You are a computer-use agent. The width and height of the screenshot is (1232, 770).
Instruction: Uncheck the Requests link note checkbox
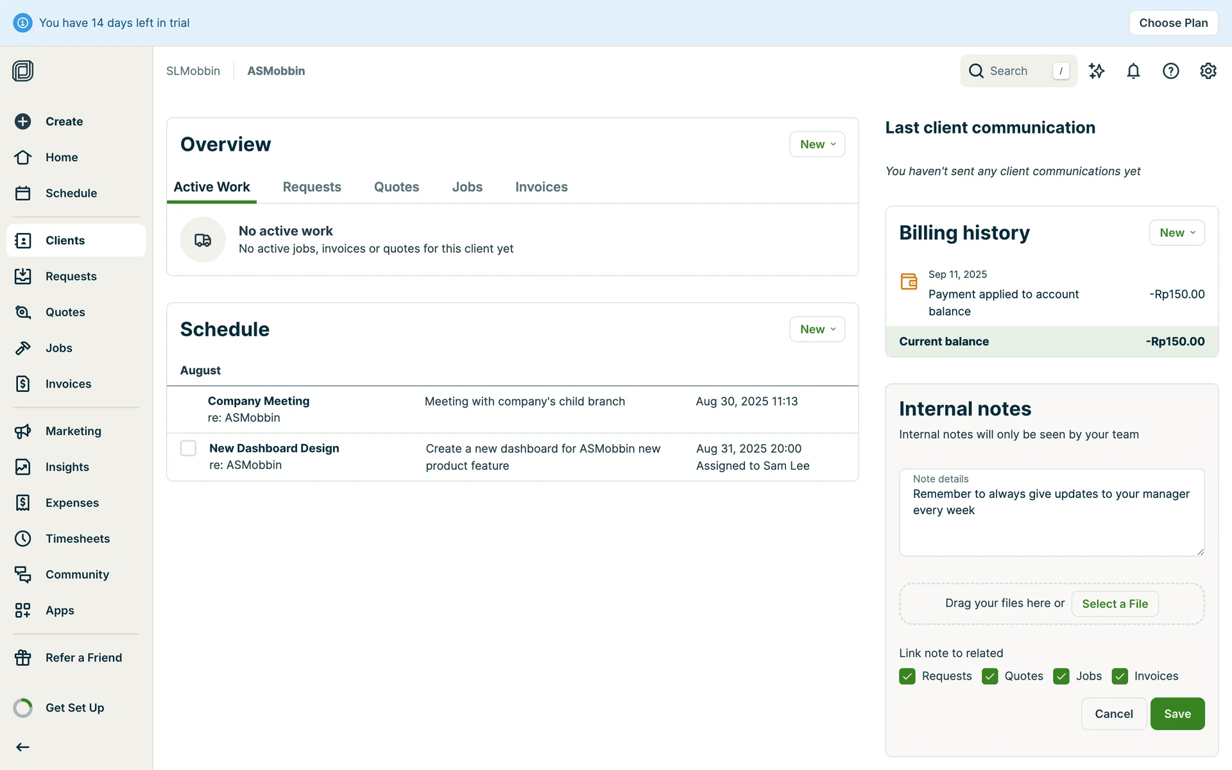point(907,676)
